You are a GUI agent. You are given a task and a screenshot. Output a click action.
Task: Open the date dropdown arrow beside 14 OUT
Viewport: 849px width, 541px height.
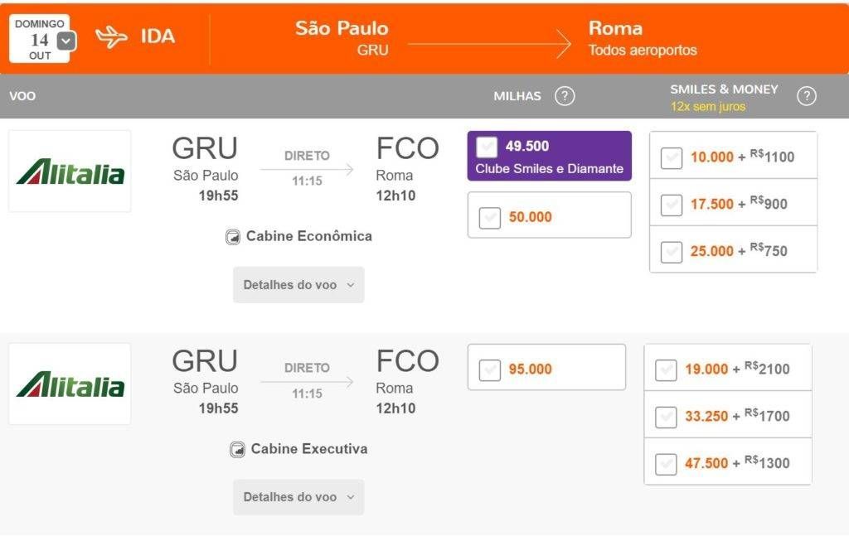(66, 41)
